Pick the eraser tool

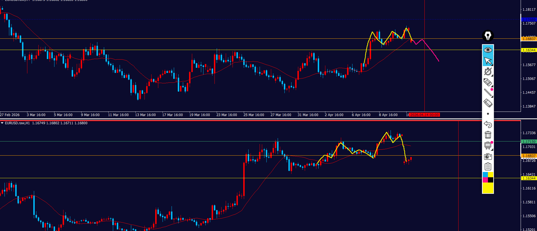click(488, 103)
